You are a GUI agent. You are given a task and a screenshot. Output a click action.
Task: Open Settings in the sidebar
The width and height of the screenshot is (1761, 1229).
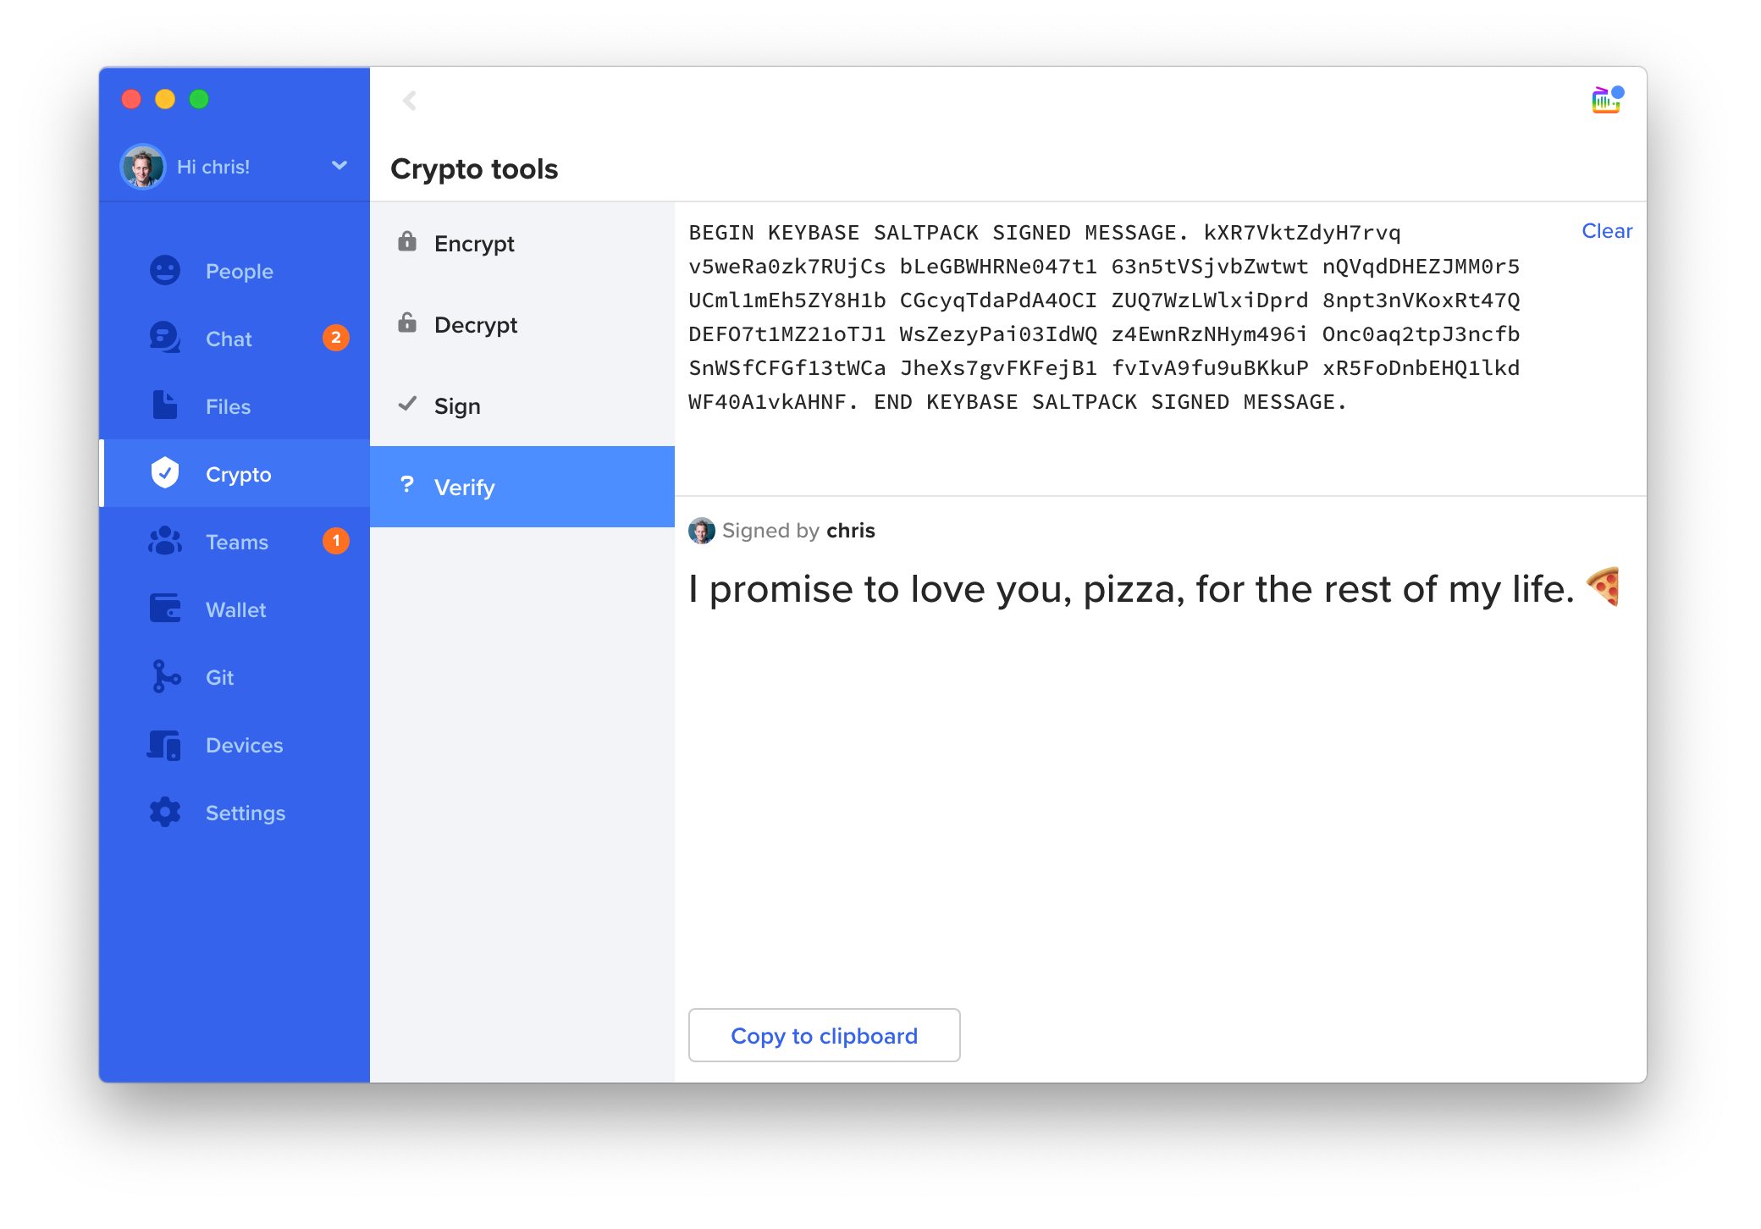click(x=235, y=813)
